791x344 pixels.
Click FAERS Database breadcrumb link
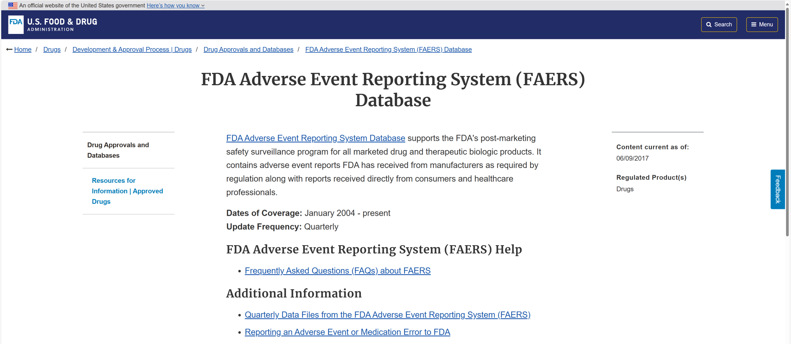388,49
